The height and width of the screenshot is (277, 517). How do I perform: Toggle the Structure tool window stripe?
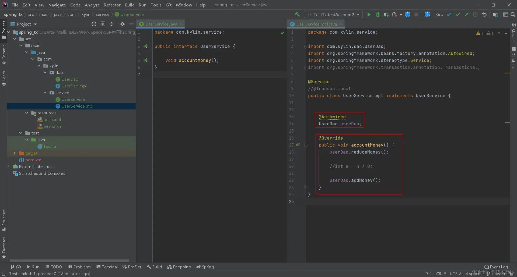point(4,220)
